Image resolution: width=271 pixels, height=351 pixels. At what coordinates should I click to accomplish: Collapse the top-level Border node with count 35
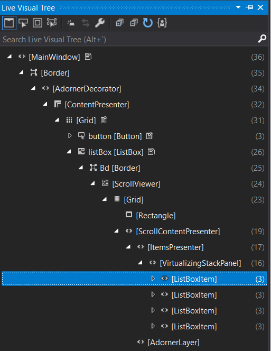coord(22,72)
